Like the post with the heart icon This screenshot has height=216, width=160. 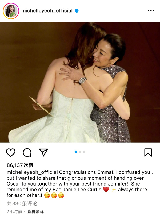coord(11,152)
